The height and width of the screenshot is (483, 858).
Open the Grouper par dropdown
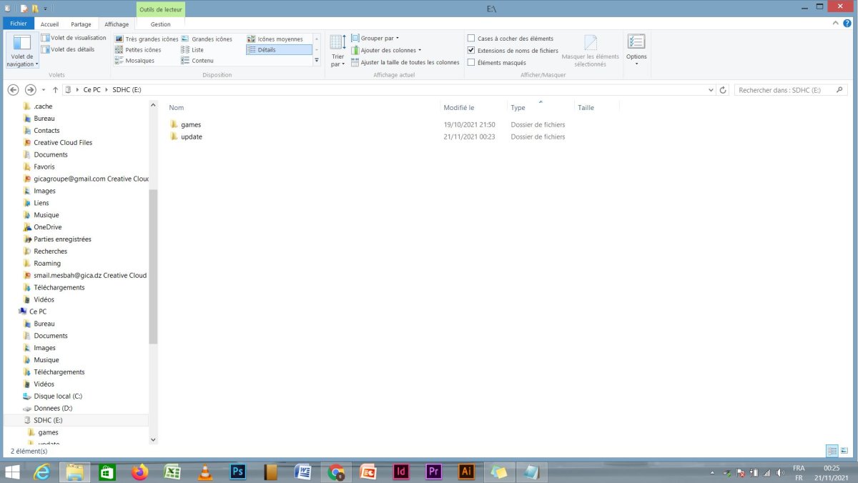pos(375,38)
